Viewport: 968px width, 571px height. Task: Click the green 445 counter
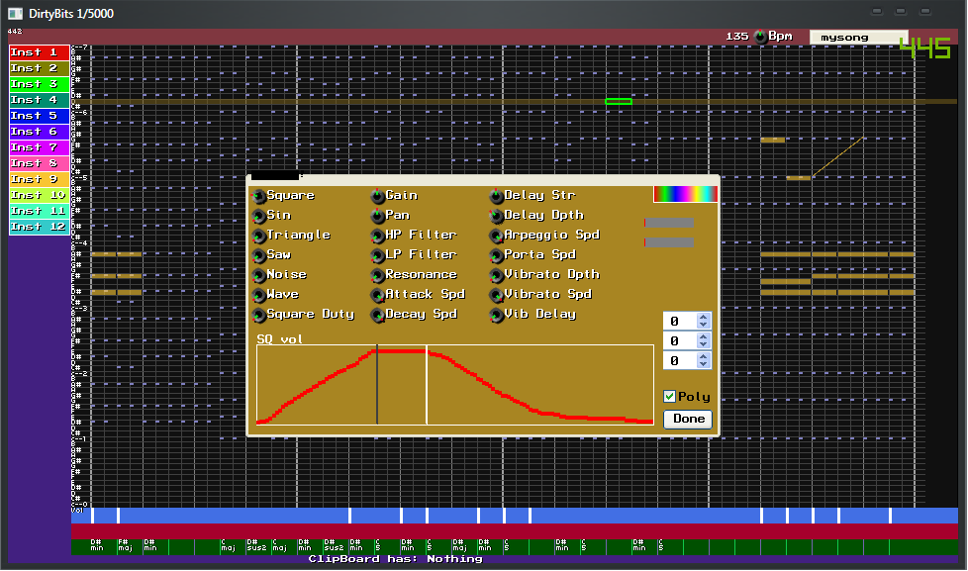(924, 48)
